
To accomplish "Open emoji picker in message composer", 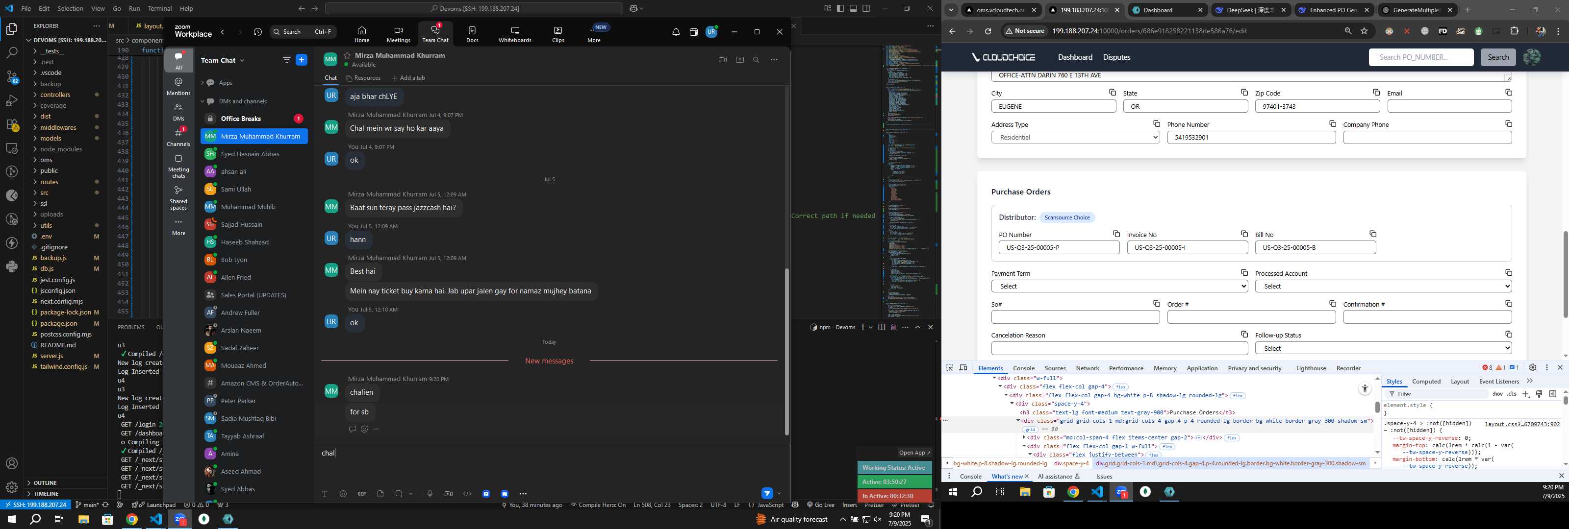I will [x=343, y=494].
